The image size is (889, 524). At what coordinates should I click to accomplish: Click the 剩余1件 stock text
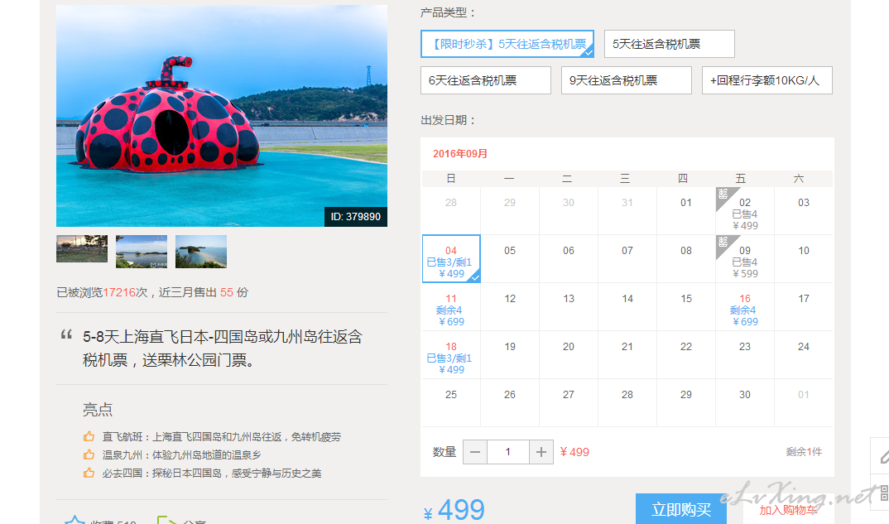[x=804, y=452]
